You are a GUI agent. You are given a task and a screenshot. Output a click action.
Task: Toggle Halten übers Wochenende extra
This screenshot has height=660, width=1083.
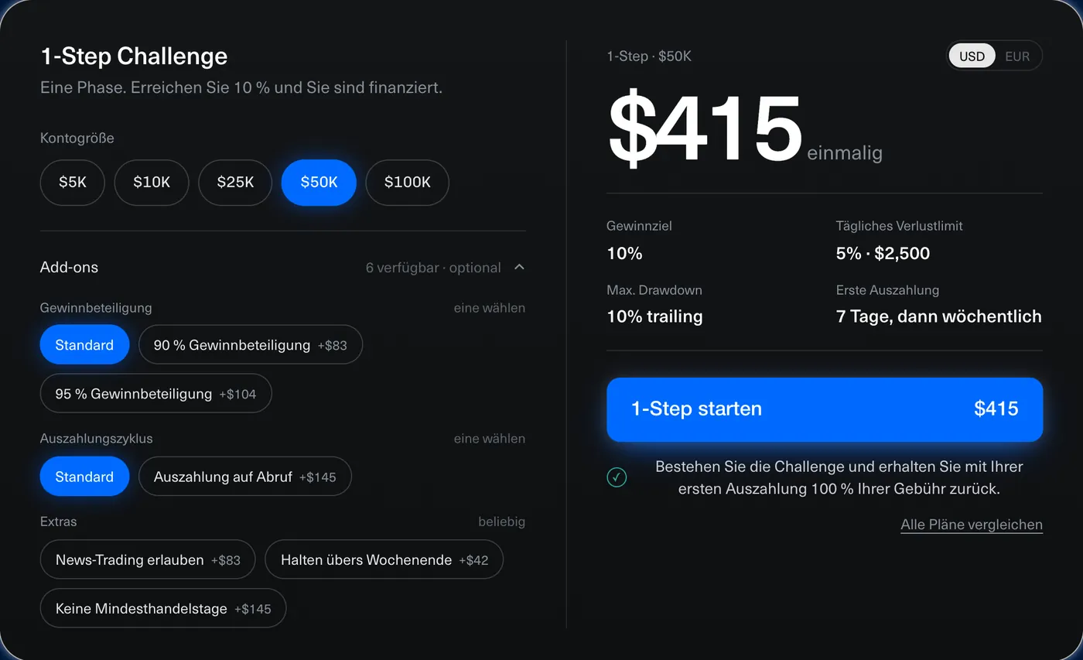pos(384,559)
